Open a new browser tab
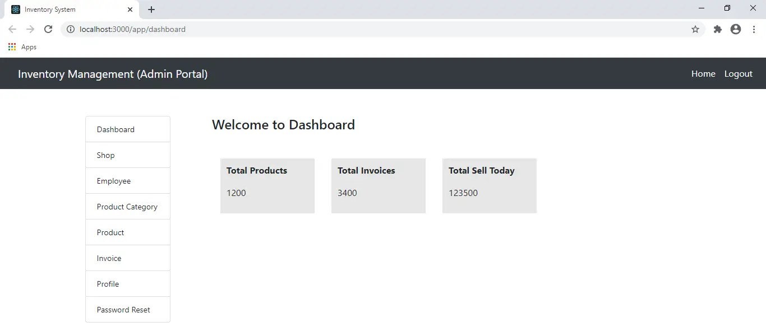This screenshot has height=327, width=766. (x=151, y=9)
